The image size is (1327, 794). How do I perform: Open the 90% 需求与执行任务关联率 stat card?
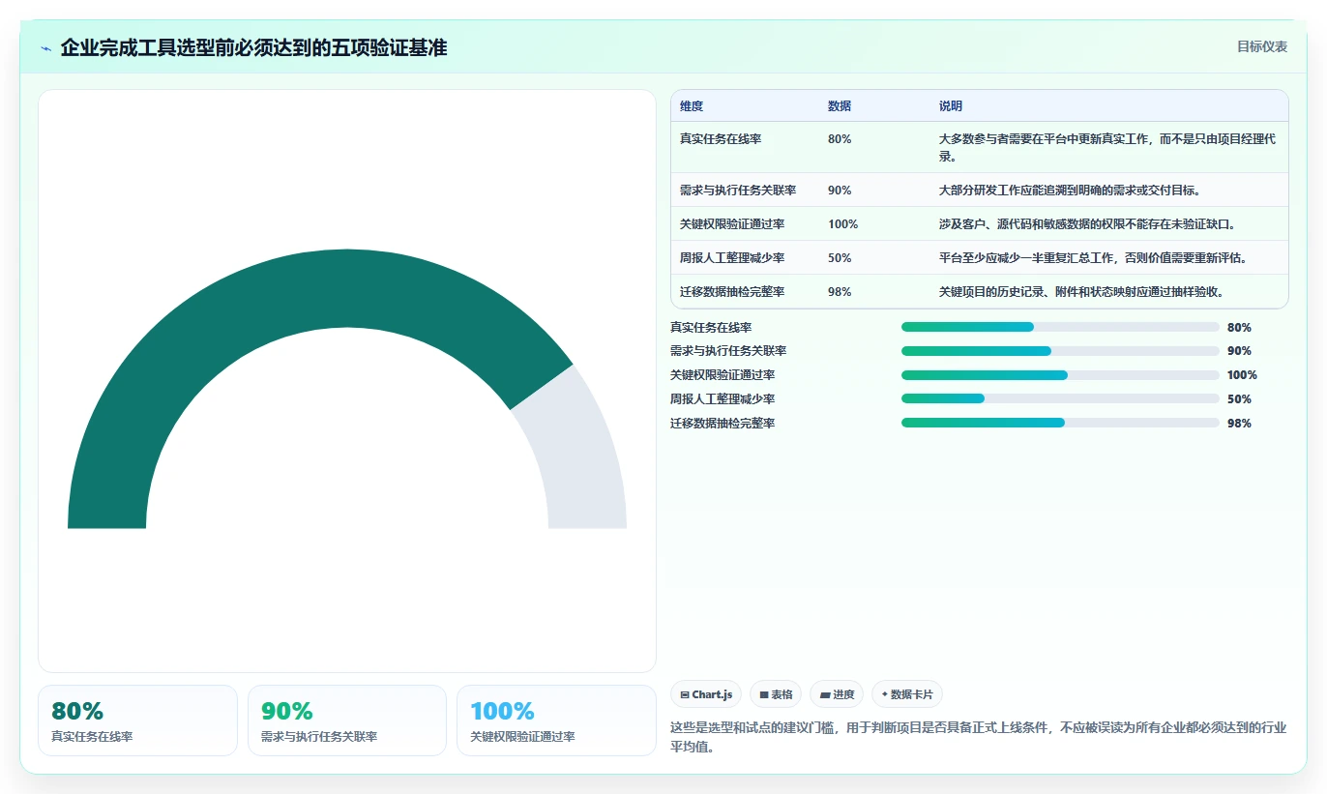pyautogui.click(x=347, y=720)
